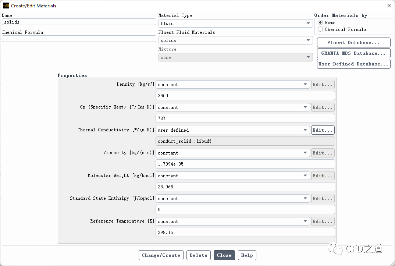Open the Cp Specific Heat method dropdown
Viewport: 395px width, 266px height.
pos(233,107)
